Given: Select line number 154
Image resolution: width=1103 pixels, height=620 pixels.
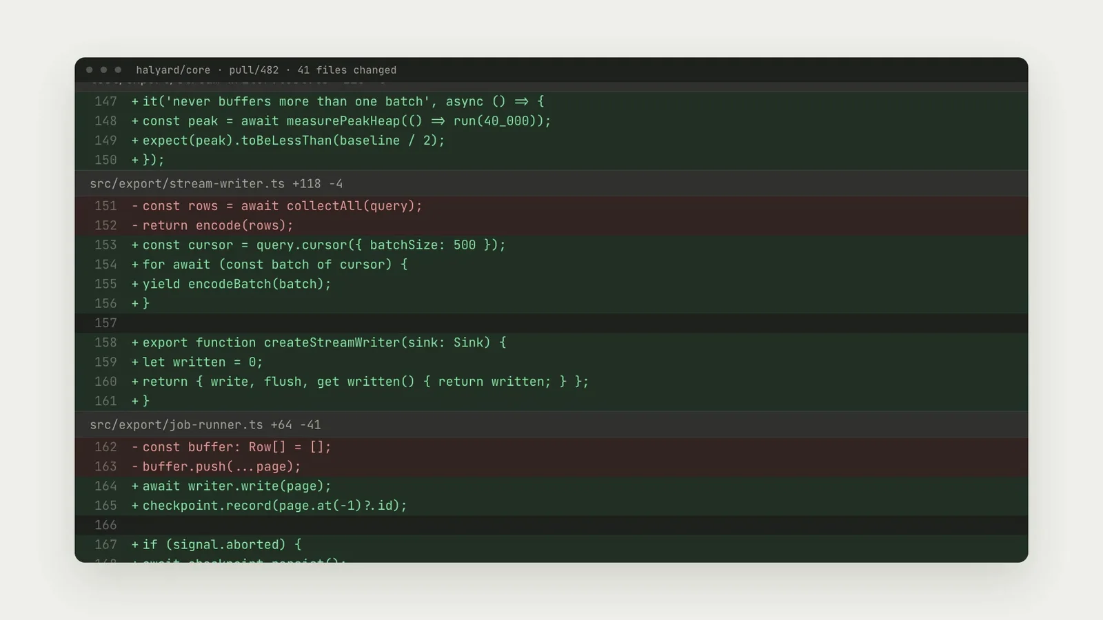Looking at the screenshot, I should 105,265.
